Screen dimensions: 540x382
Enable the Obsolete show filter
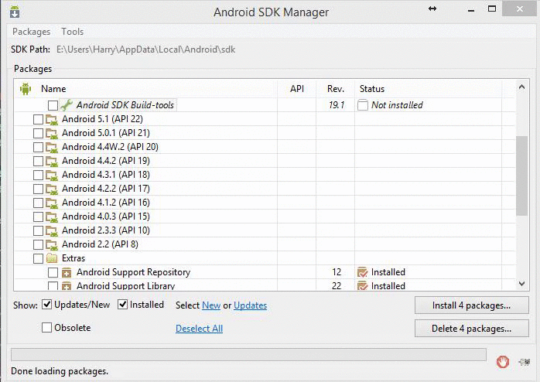(x=46, y=327)
